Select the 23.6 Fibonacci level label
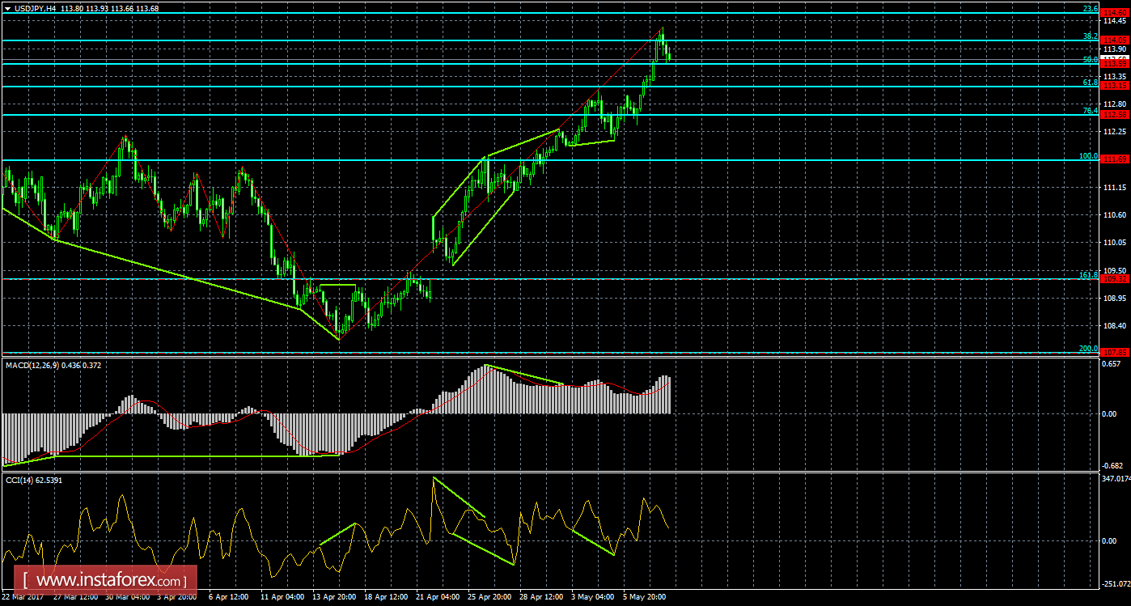Viewport: 1131px width, 606px height. coord(1090,9)
